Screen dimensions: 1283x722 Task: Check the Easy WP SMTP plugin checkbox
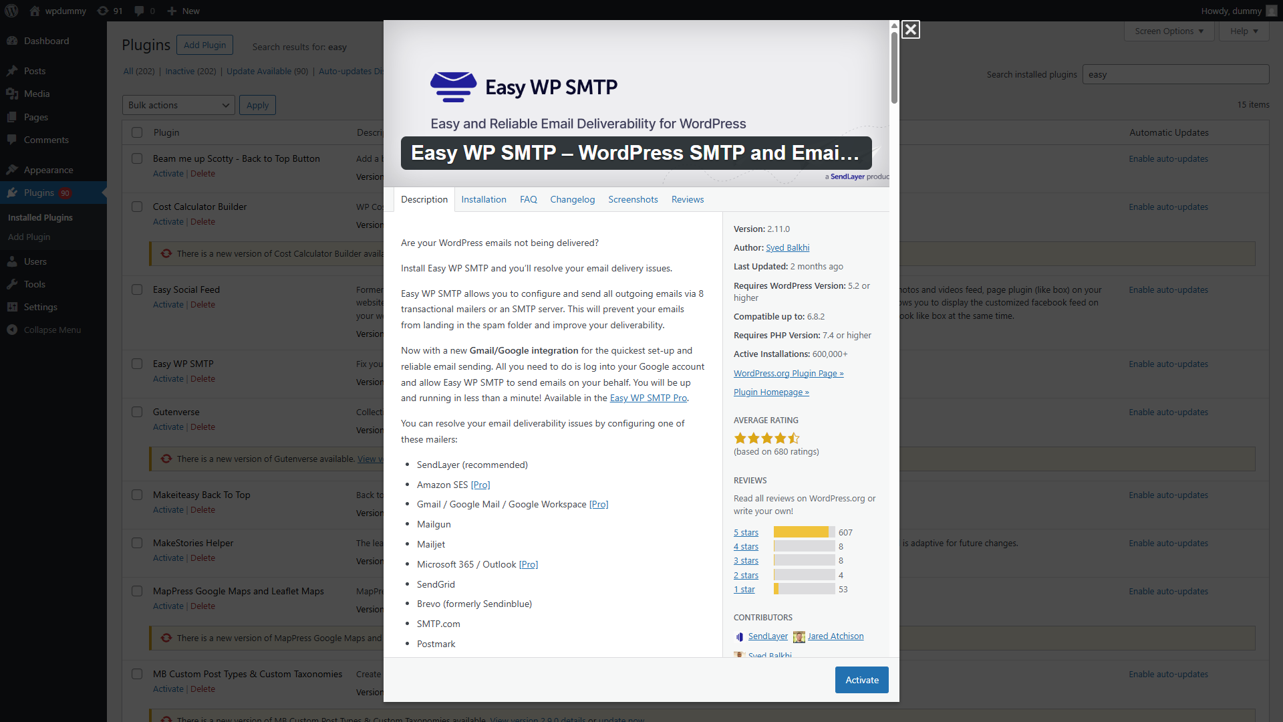pyautogui.click(x=137, y=364)
